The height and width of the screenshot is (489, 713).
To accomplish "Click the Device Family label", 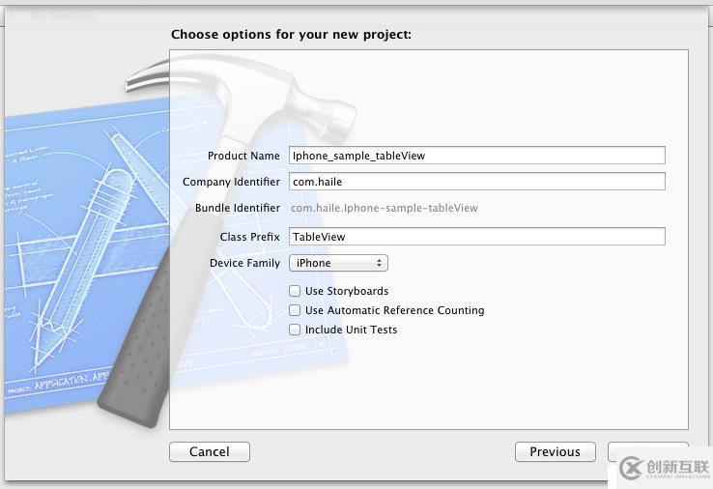I will pos(244,263).
